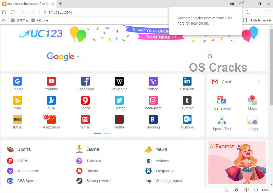Open the AliExpress bookmark in bookmarks bar

point(41,20)
